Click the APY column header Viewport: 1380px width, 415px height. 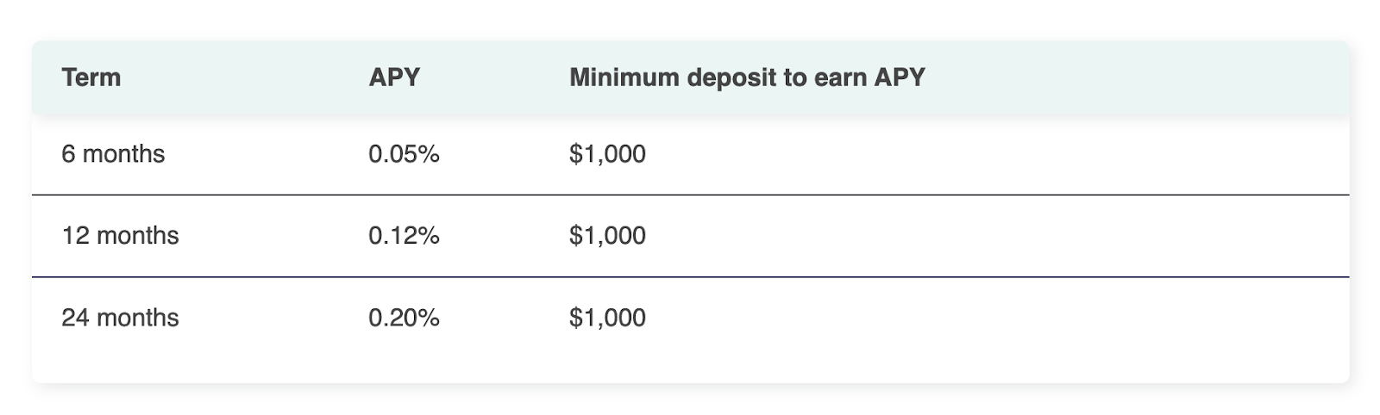[x=394, y=77]
